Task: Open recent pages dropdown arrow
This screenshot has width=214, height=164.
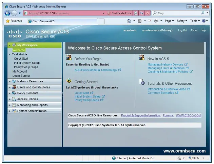Action: click(x=20, y=13)
